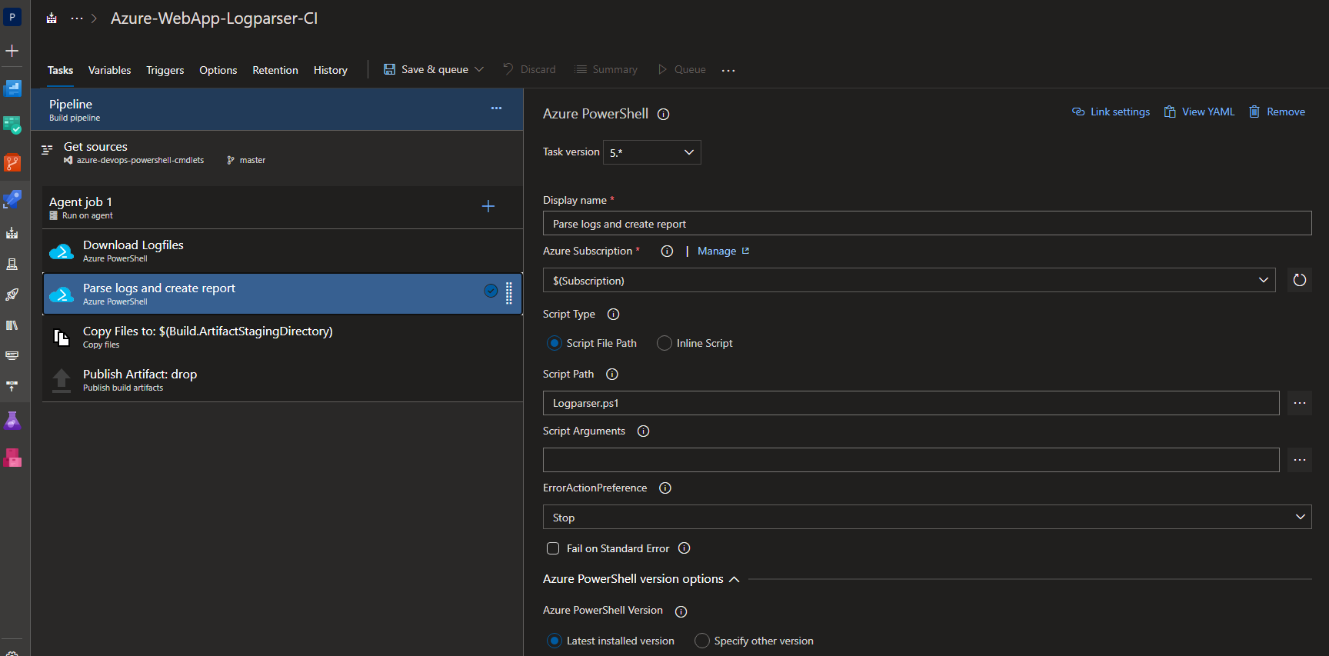
Task: Open Artifacts icon in left sidebar
Action: point(12,458)
